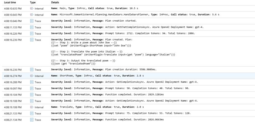Select the timestamp 4:08:16.288 PM
Image resolution: width=255 pixels, height=122 pixels.
(x=13, y=82)
